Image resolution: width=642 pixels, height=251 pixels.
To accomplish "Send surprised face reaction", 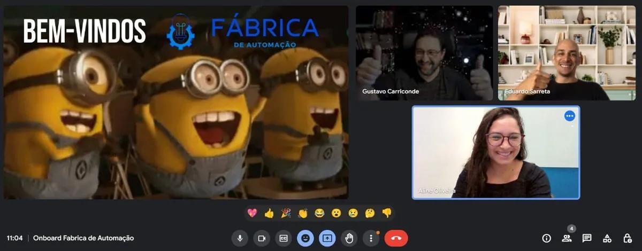I will (x=336, y=213).
